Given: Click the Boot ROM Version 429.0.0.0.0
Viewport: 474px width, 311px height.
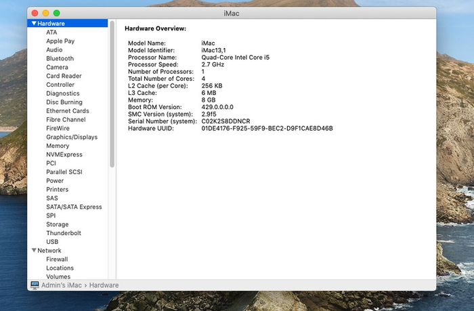Looking at the screenshot, I should point(217,107).
